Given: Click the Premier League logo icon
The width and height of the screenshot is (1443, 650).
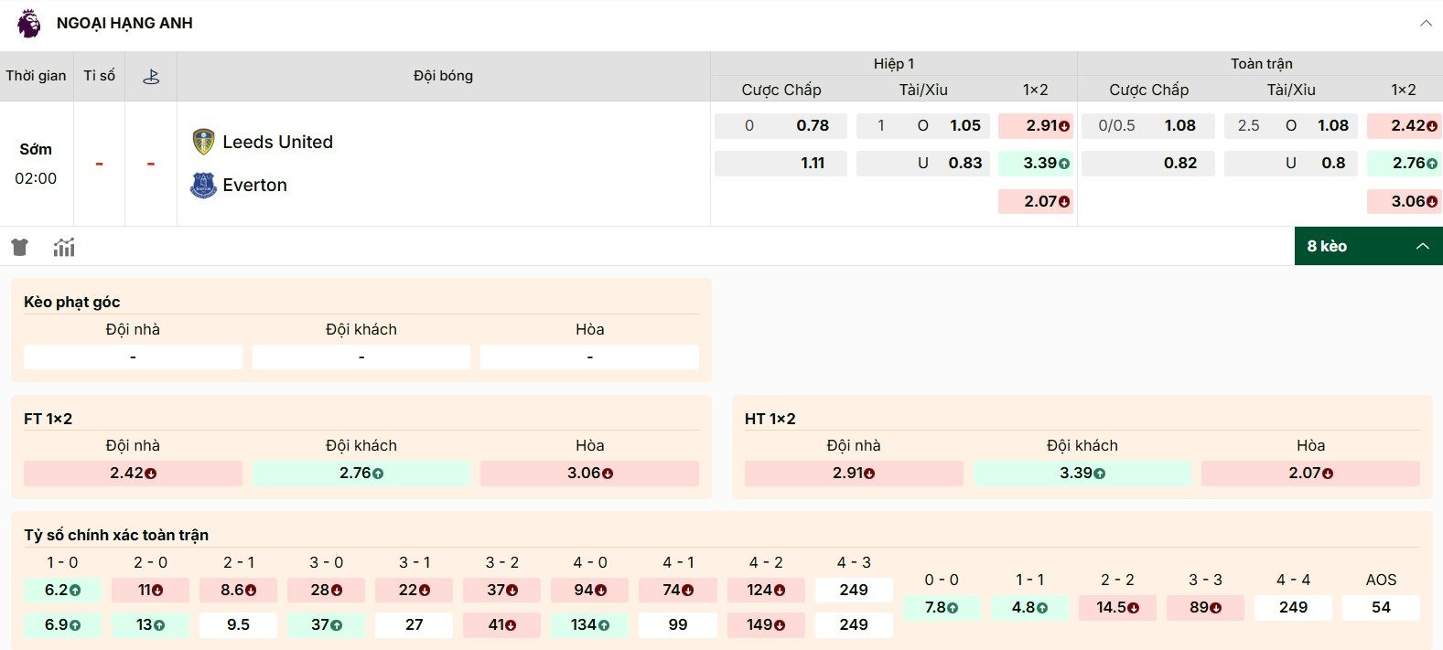Looking at the screenshot, I should point(29,24).
